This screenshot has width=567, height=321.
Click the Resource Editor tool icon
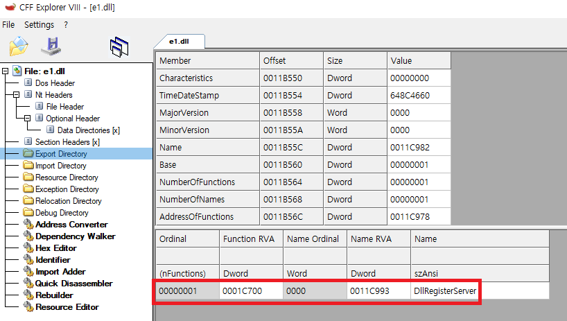28,306
